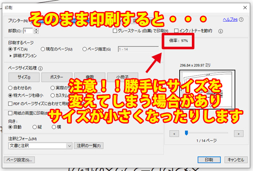Click the Cancel button
The height and width of the screenshot is (171, 253).
236,160
